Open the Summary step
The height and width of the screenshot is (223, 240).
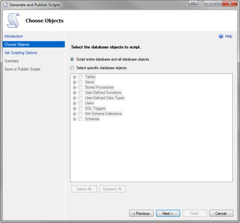12,61
